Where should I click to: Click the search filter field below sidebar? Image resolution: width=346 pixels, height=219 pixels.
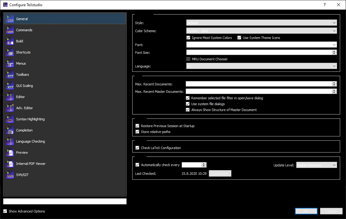click(x=65, y=201)
